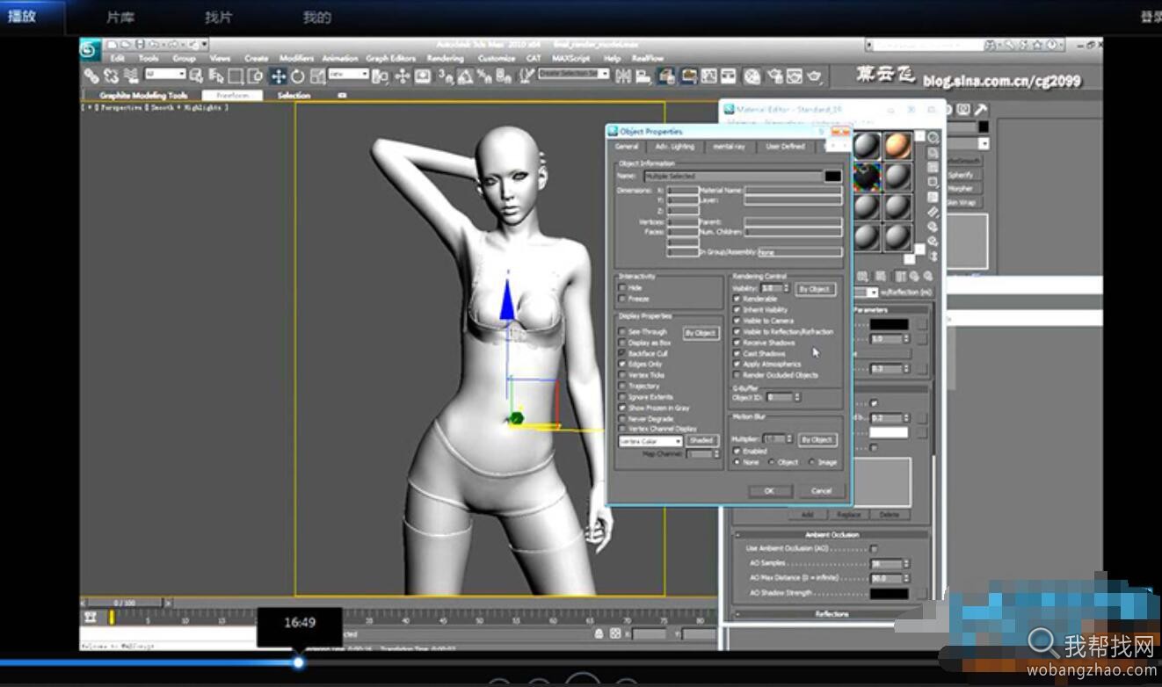
Task: Click By Object button in Rendering Control
Action: coord(815,289)
